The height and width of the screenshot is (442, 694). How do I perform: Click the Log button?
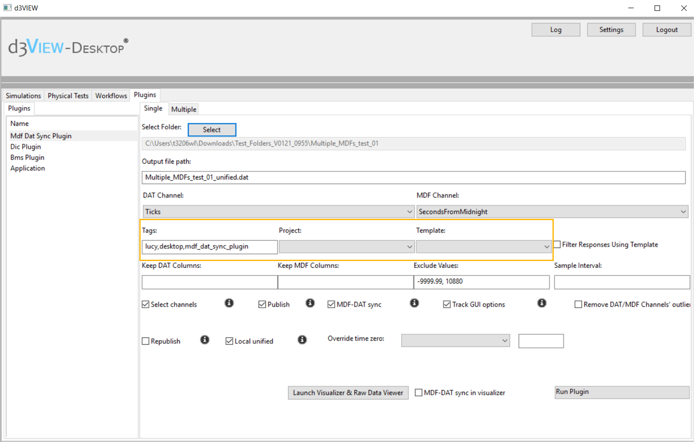(x=556, y=30)
